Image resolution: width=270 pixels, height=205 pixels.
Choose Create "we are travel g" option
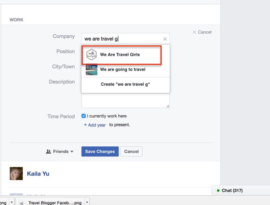click(126, 84)
